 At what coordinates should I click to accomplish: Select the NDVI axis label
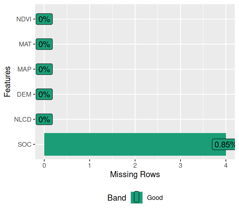pyautogui.click(x=24, y=19)
